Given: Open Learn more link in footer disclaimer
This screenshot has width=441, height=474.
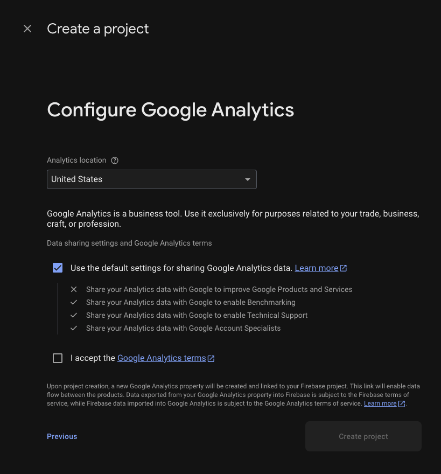Looking at the screenshot, I should click(x=380, y=403).
